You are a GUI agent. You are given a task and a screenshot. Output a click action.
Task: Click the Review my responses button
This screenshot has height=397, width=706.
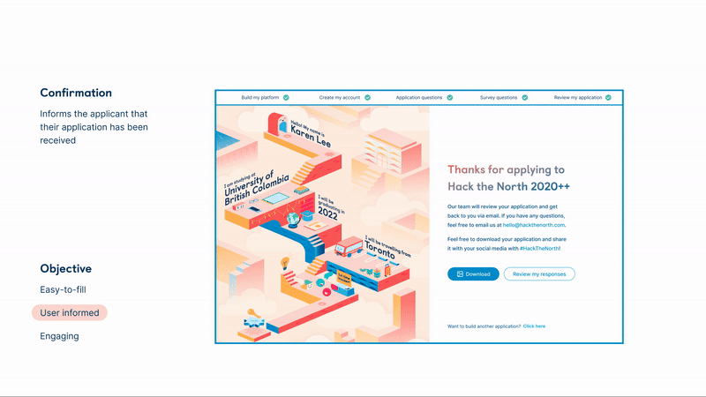point(539,273)
